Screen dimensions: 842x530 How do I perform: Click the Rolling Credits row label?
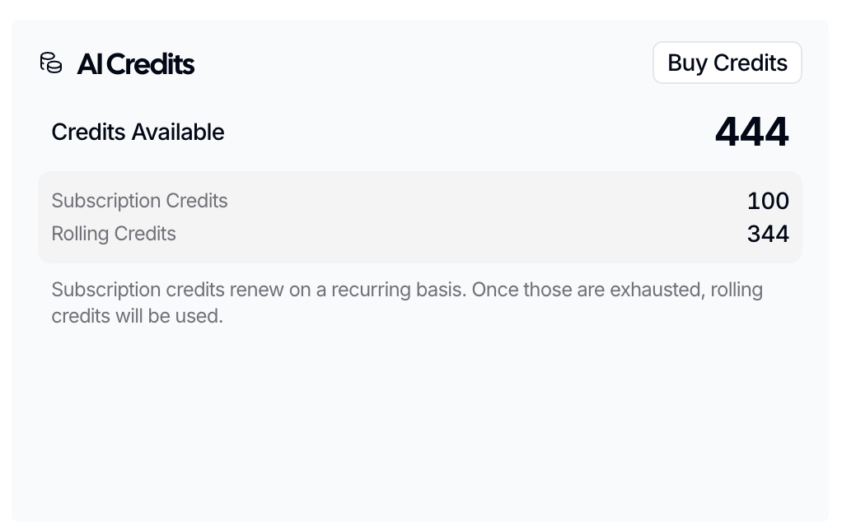tap(114, 234)
